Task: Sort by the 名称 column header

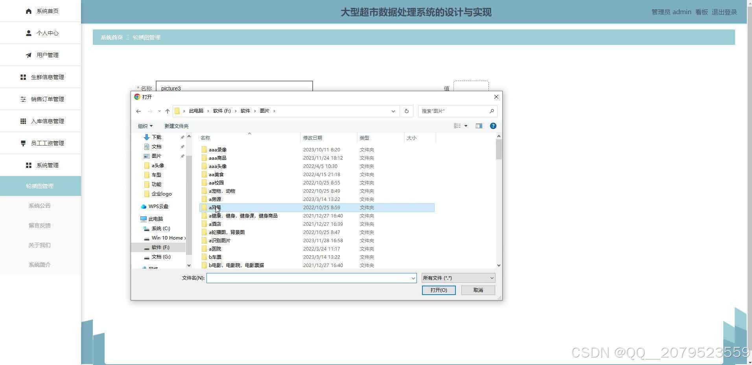Action: click(249, 138)
